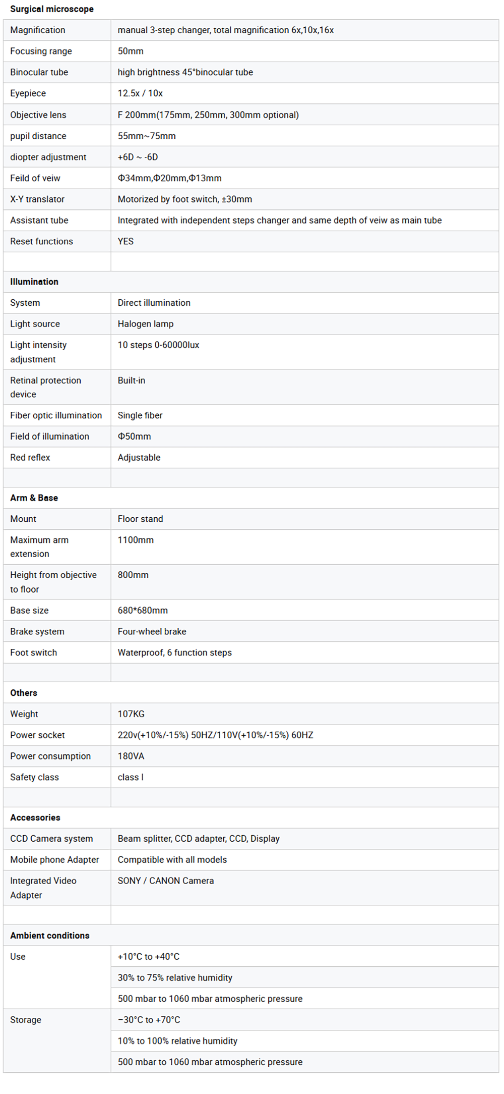This screenshot has width=504, height=1094.
Task: Click the Accessories section heading
Action: (35, 817)
